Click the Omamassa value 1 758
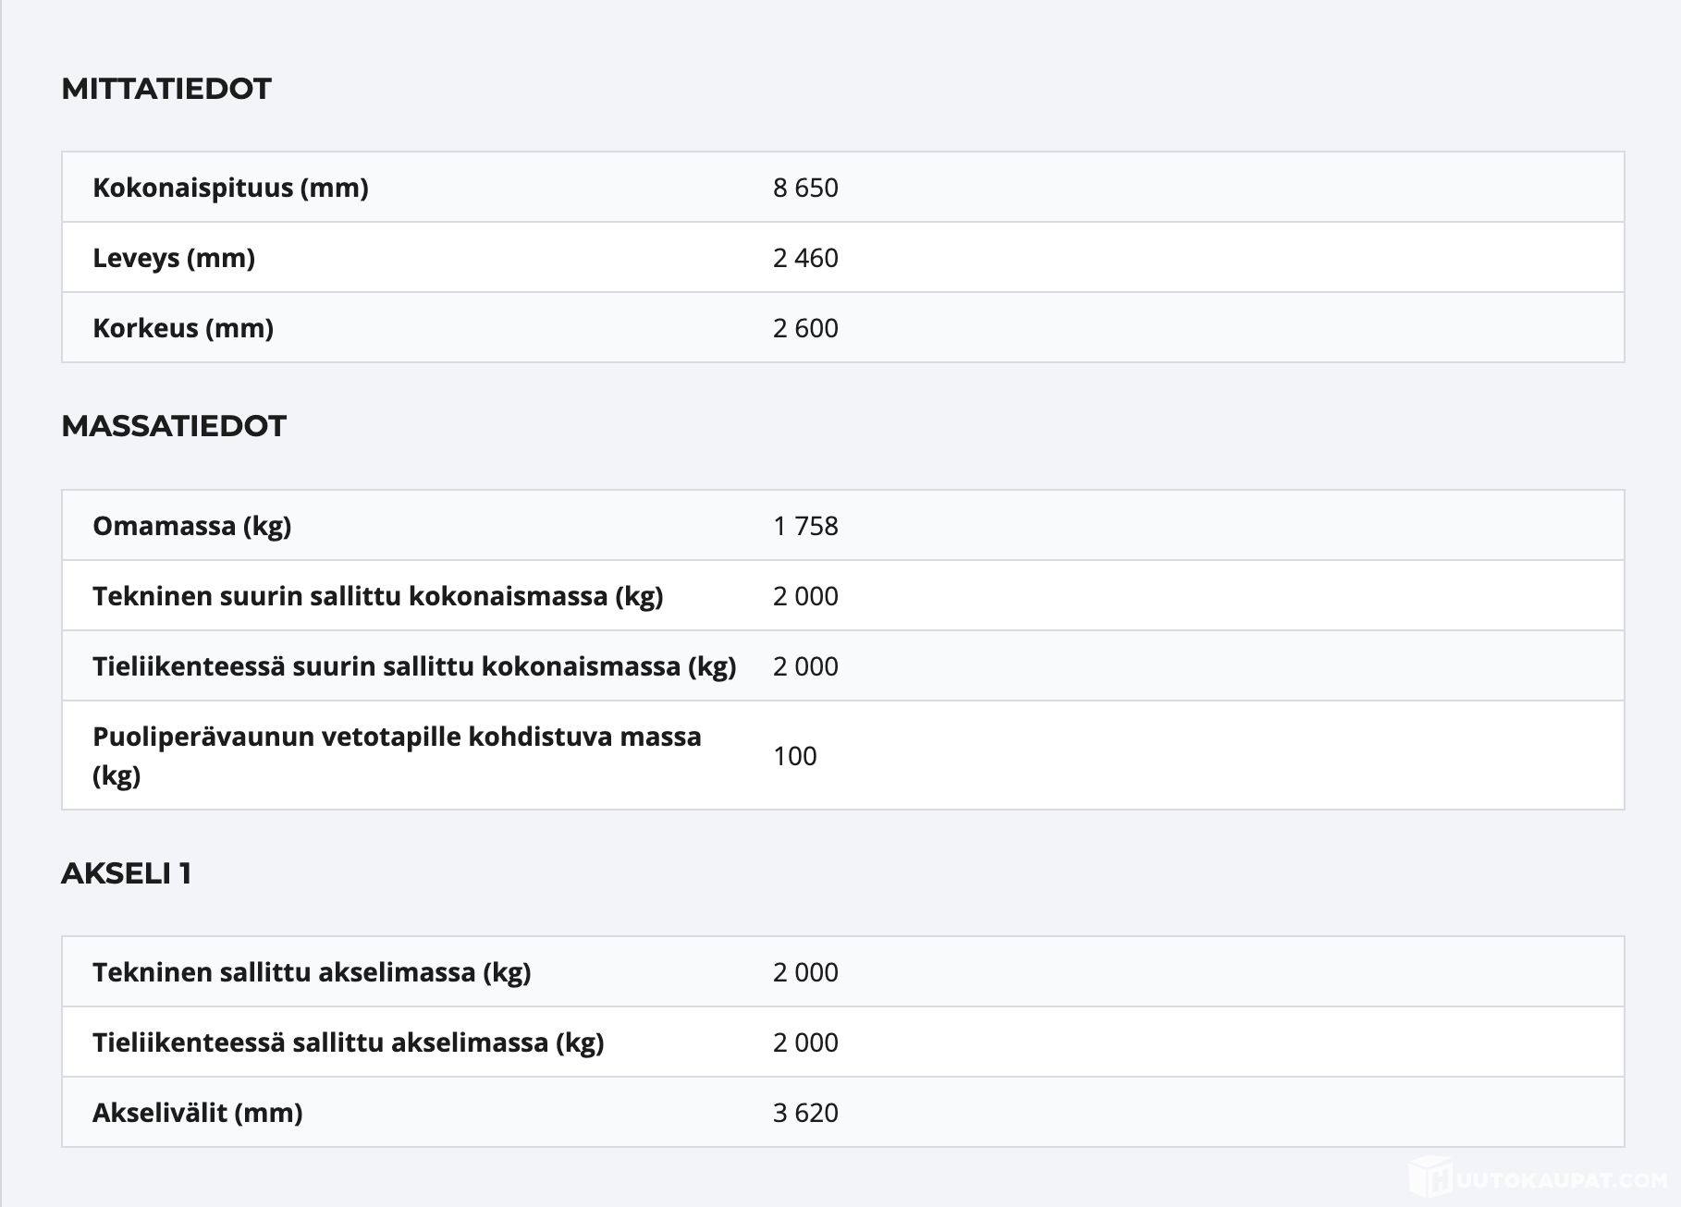 (805, 526)
